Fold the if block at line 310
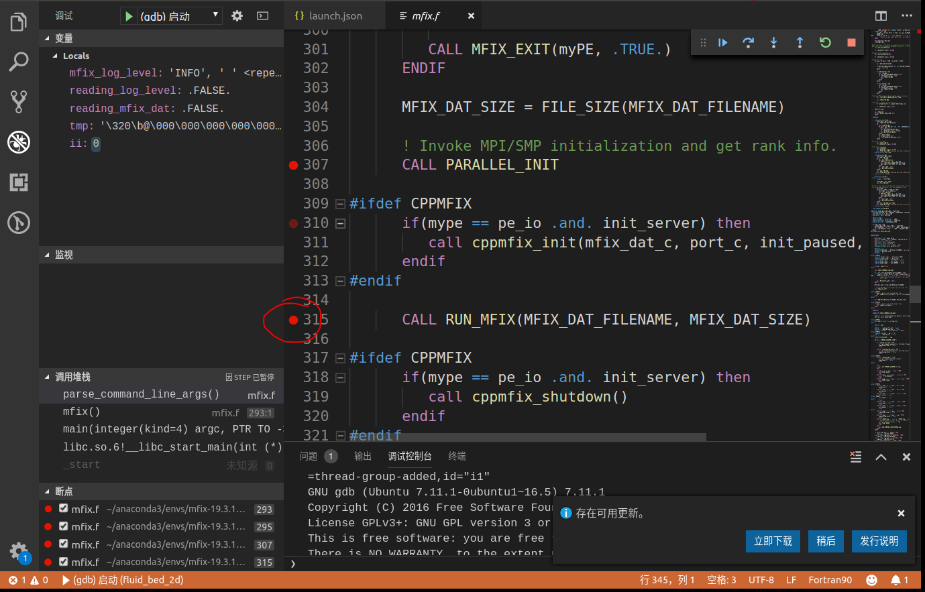Image resolution: width=925 pixels, height=592 pixels. (x=341, y=223)
